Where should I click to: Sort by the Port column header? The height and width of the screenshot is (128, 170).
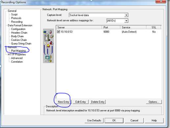point(111,27)
